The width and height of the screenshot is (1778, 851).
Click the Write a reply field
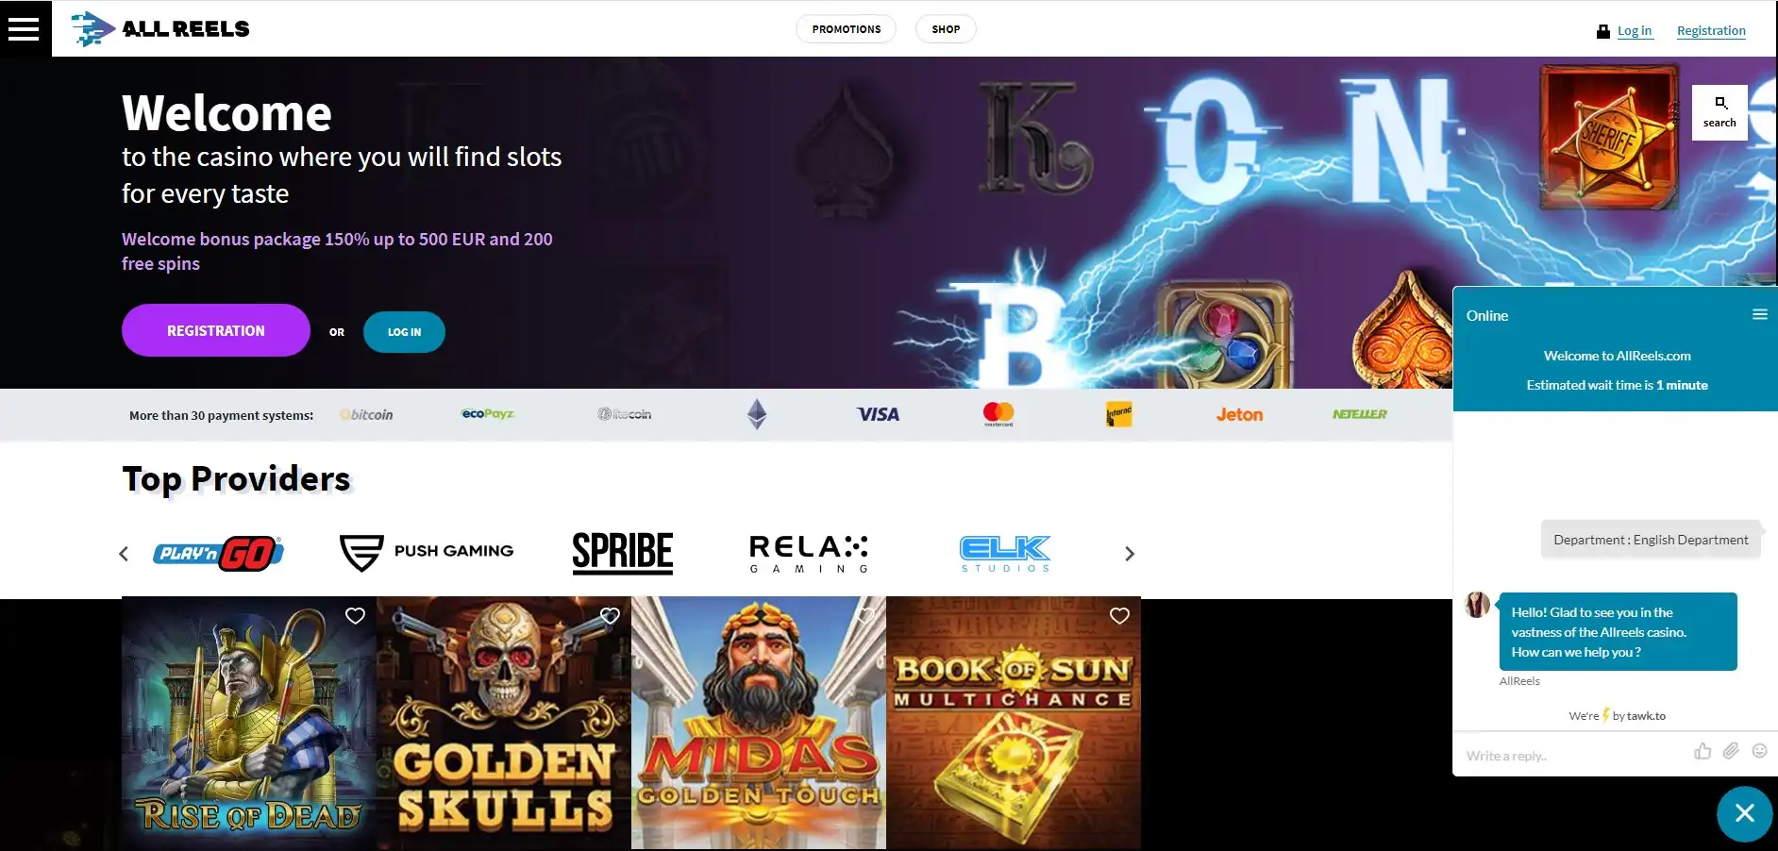pos(1571,755)
